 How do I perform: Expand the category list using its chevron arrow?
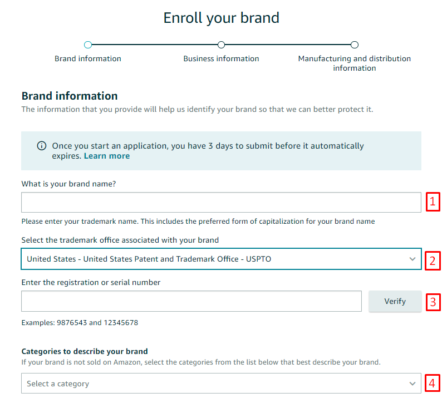(x=412, y=384)
